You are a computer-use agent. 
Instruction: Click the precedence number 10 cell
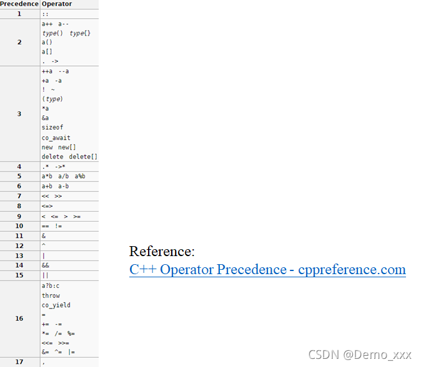pyautogui.click(x=20, y=226)
